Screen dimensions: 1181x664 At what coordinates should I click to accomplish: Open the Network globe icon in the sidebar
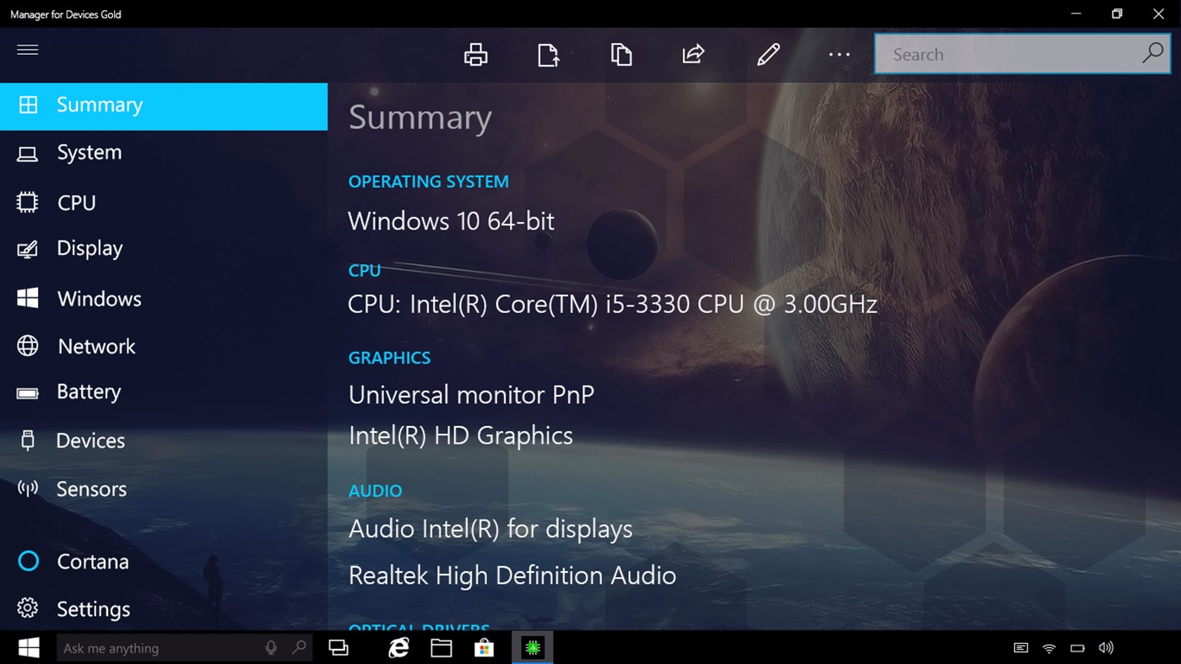tap(28, 346)
